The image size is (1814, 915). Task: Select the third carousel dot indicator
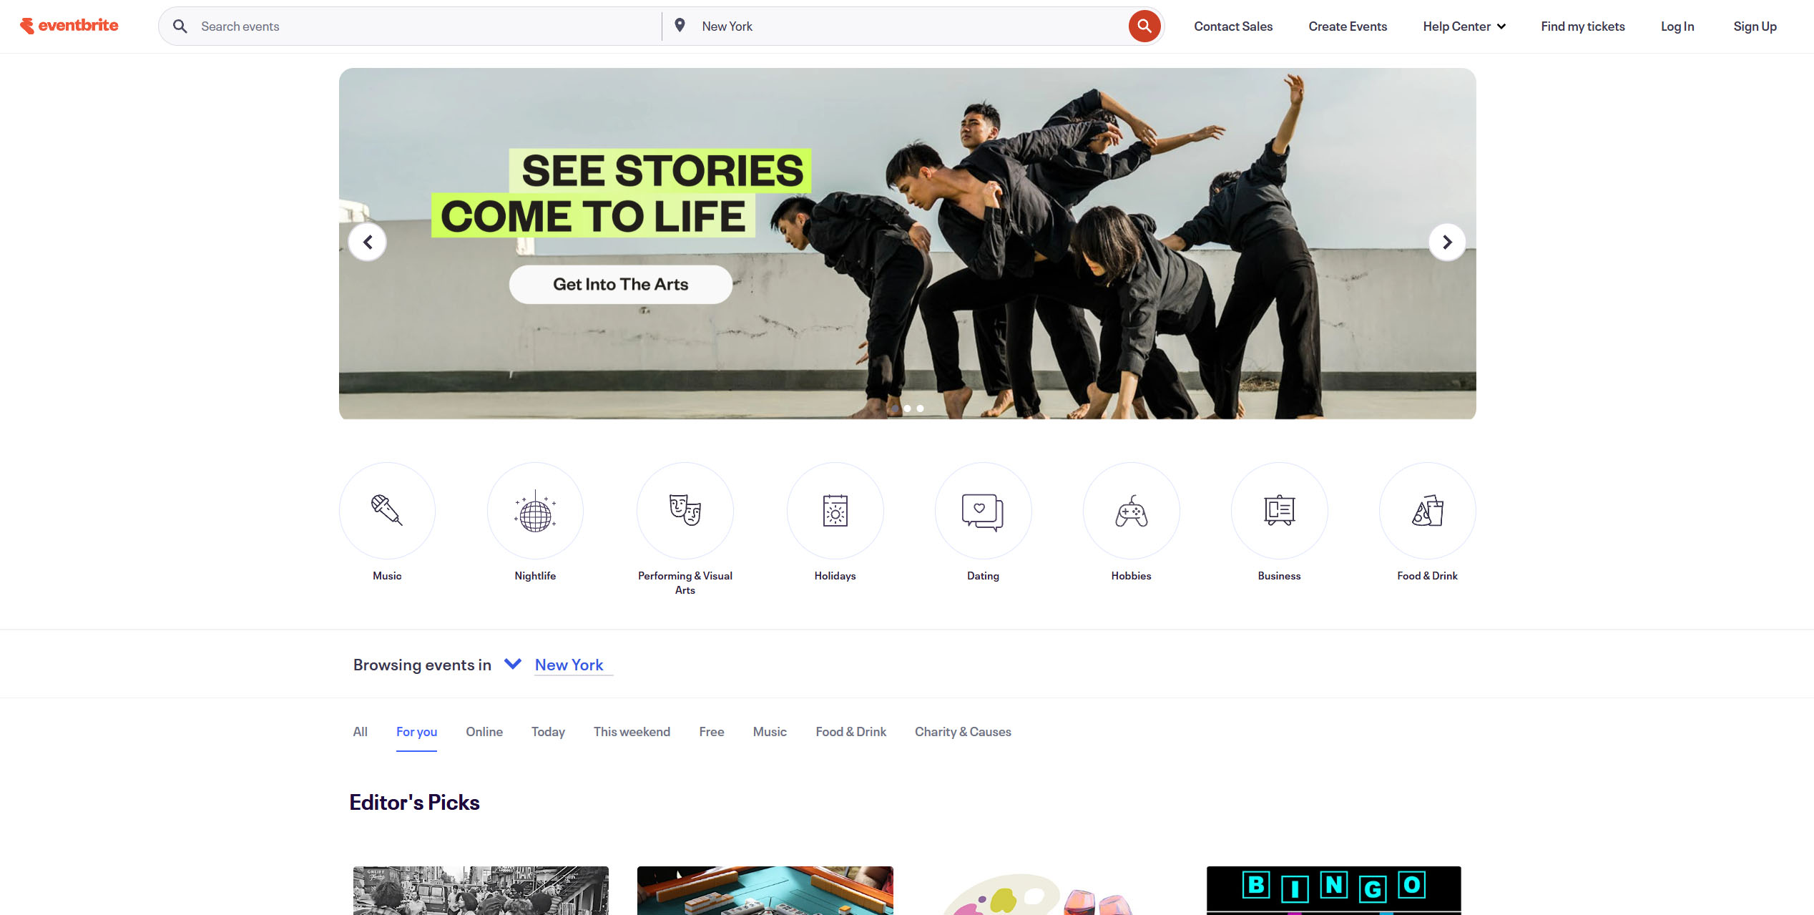[x=920, y=408]
